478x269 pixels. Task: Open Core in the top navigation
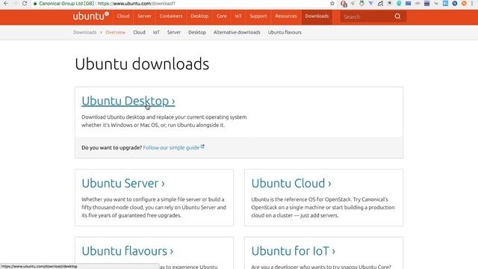click(222, 16)
